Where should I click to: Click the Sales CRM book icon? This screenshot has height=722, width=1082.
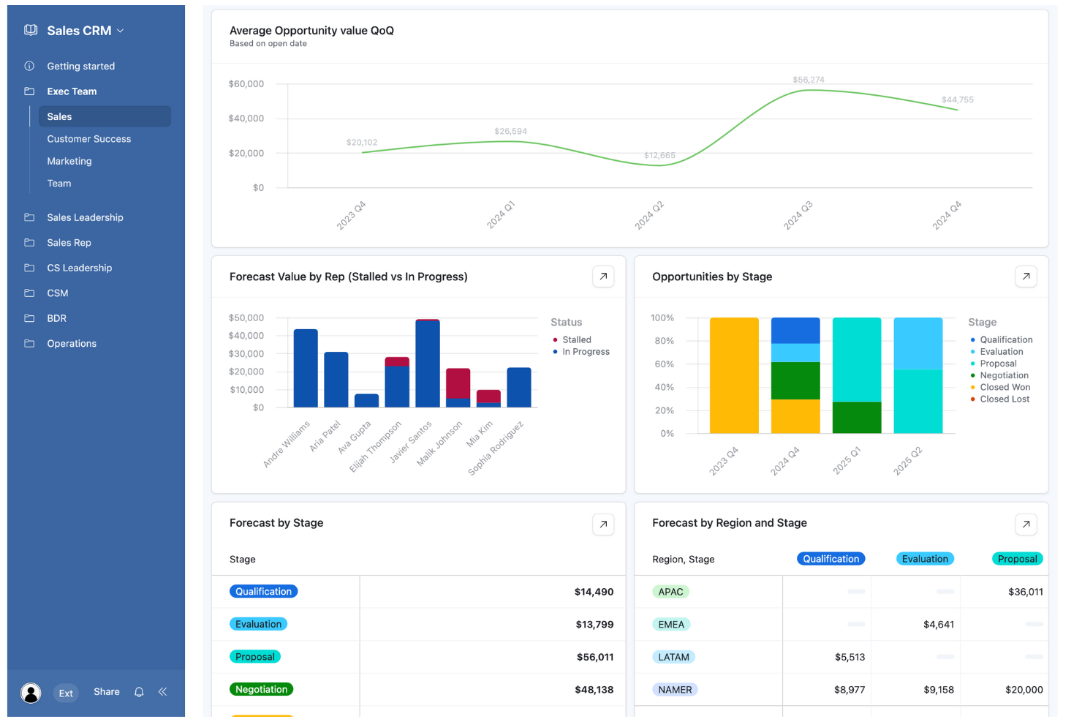click(x=30, y=29)
